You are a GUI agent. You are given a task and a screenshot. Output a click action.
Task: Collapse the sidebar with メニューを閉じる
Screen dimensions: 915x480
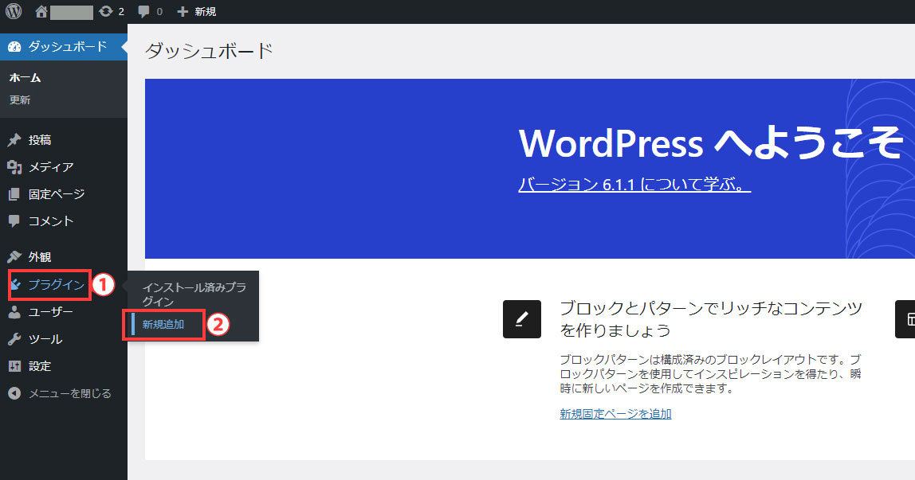(x=69, y=393)
